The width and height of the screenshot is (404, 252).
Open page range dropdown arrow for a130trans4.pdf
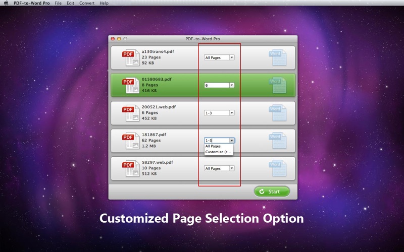point(232,57)
